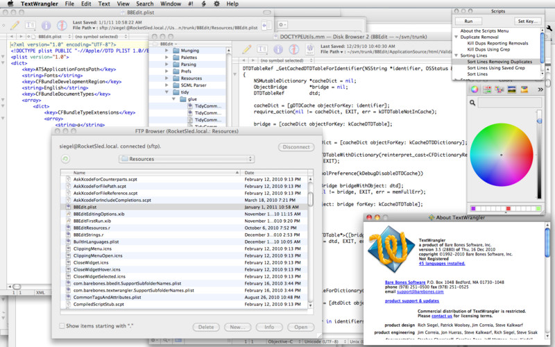Collapse Sorting Lines group in Scripts
The height and width of the screenshot is (347, 555).
pos(456,56)
